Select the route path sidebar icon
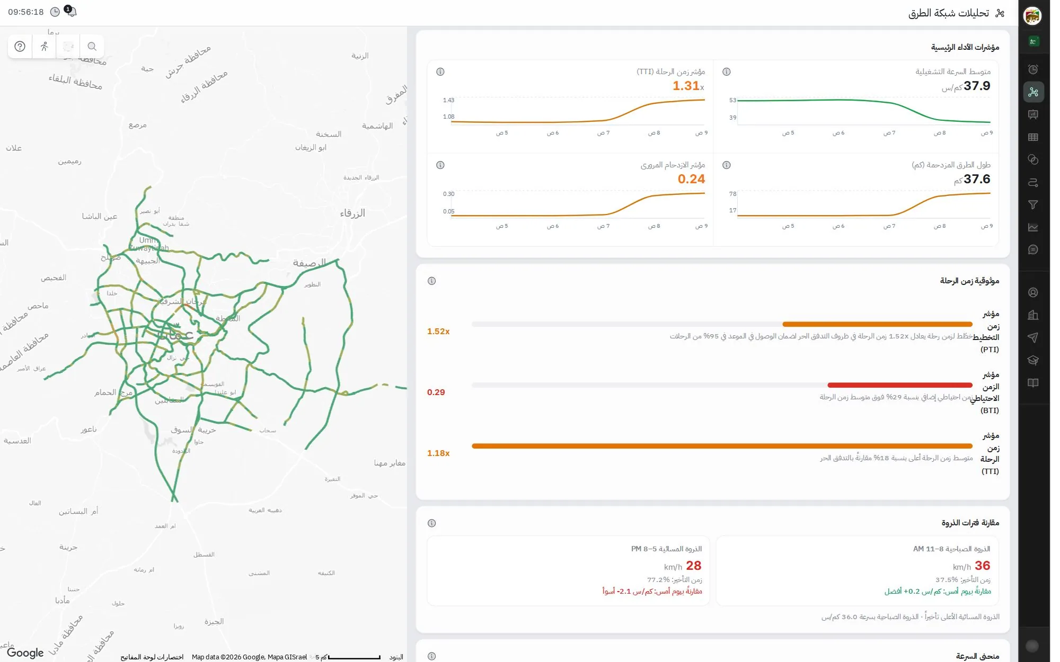 [x=1033, y=182]
